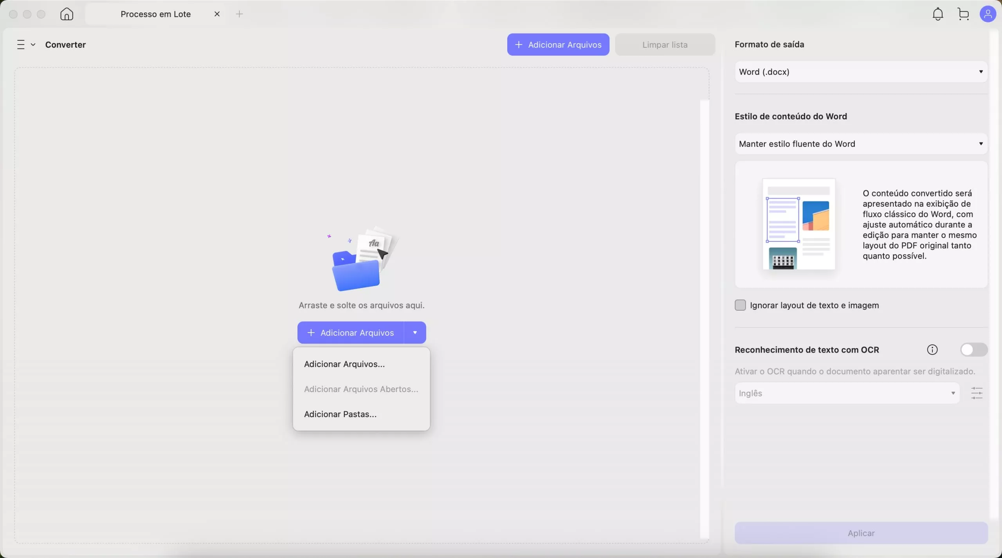Collapse the center Adicionar Arquivos arrow menu
The width and height of the screenshot is (1002, 558).
(x=415, y=333)
